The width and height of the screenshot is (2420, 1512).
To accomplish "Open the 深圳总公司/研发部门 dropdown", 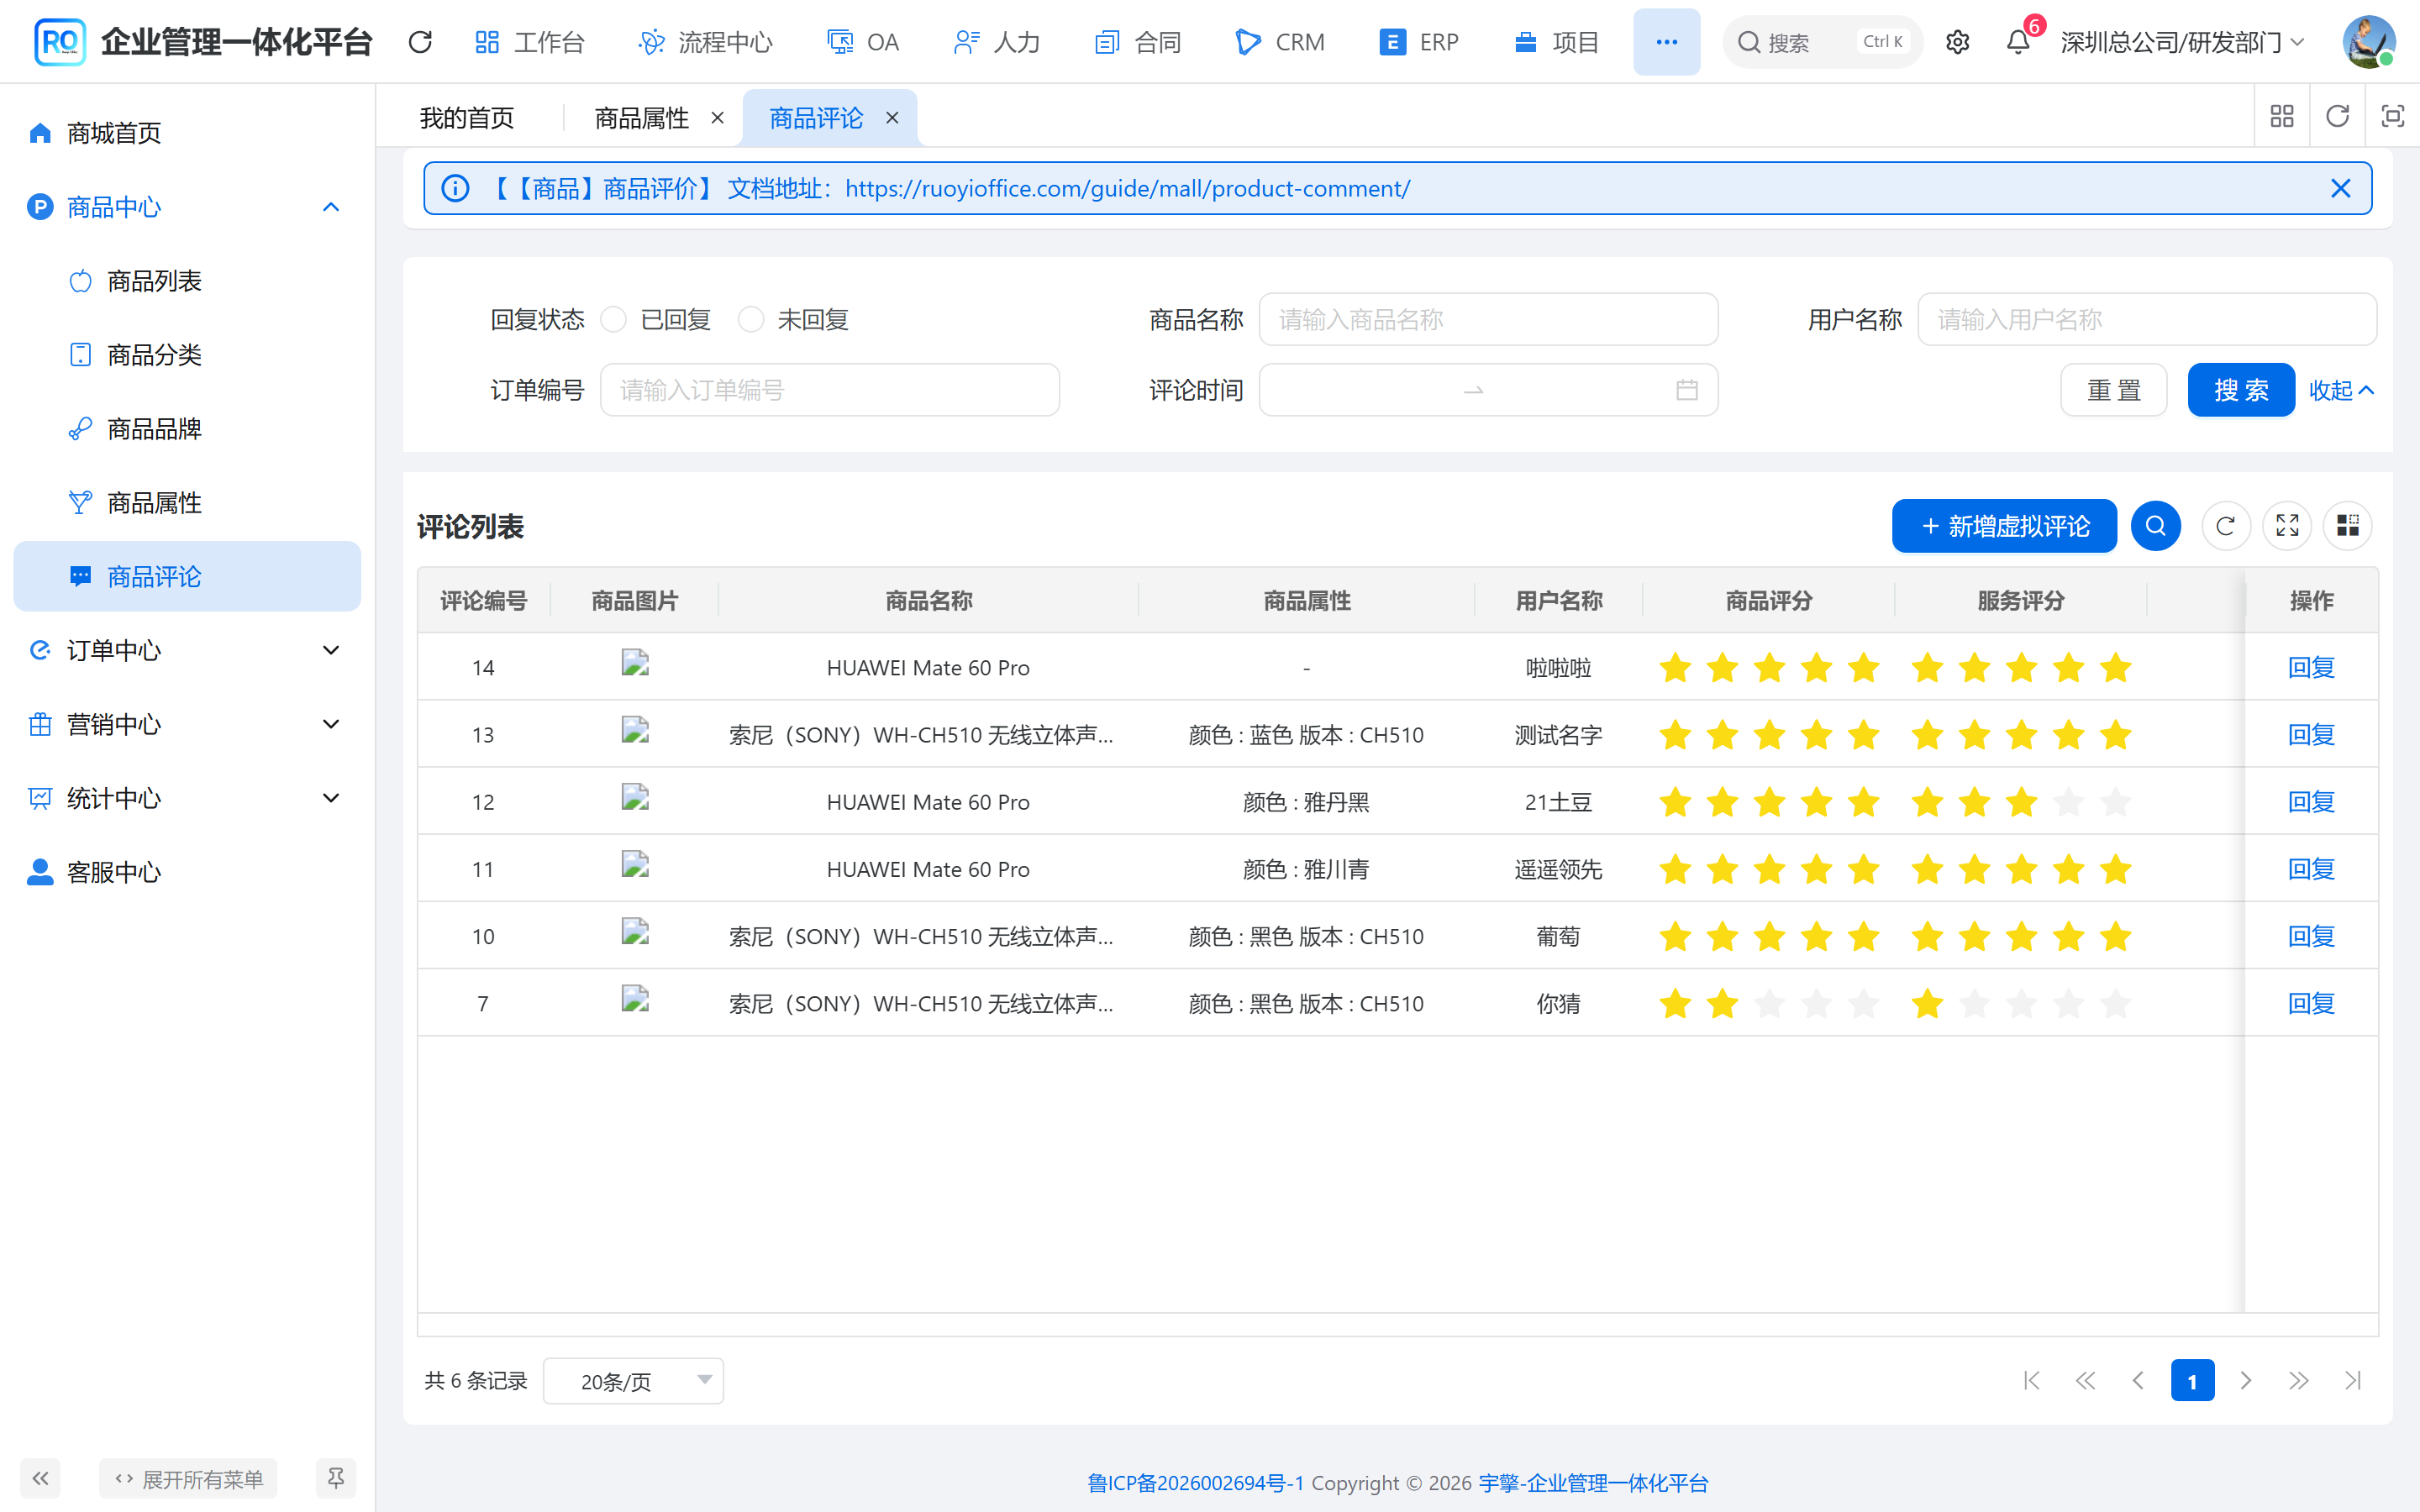I will pyautogui.click(x=2183, y=42).
